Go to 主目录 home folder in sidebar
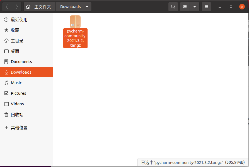This screenshot has width=249, height=167. pyautogui.click(x=26, y=41)
